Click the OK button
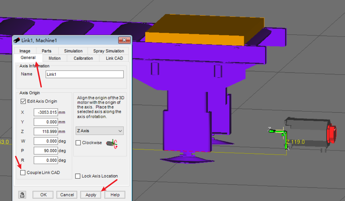The width and height of the screenshot is (345, 201). coord(43,195)
